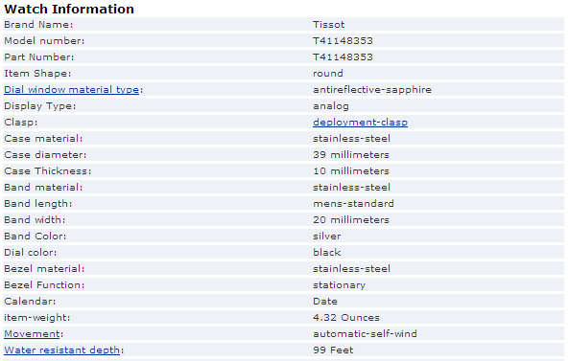
Task: Follow the deployment-clasp link
Action: point(360,123)
